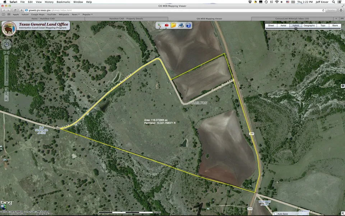The image size is (345, 216).
Task: Click the Google Maps bookmark link
Action: pyautogui.click(x=37, y=14)
